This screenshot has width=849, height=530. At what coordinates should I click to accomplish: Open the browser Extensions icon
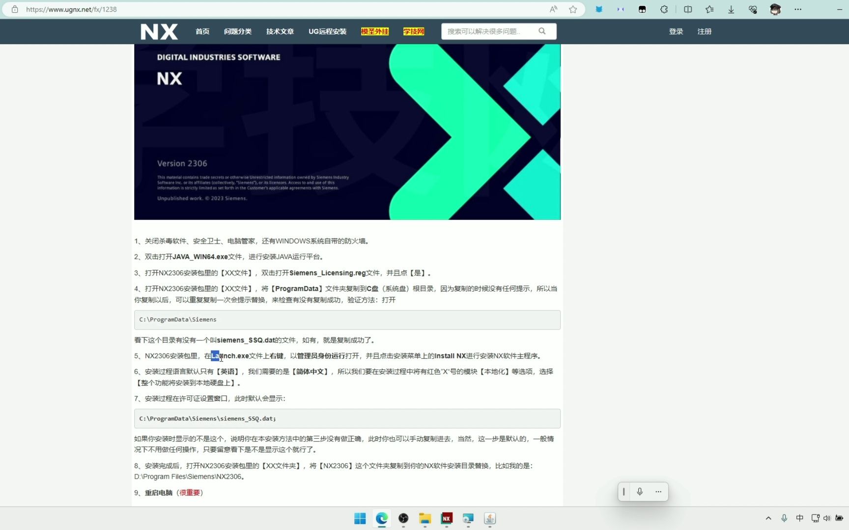tap(664, 9)
